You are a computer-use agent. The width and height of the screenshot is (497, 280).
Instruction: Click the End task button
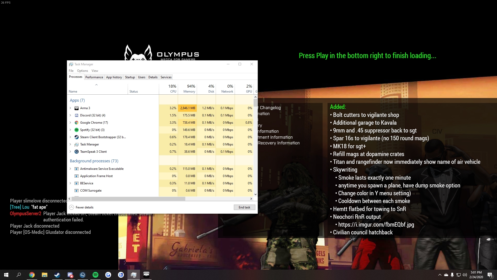pyautogui.click(x=244, y=207)
